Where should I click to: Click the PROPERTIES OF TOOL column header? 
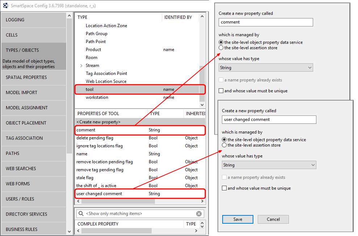pos(111,114)
